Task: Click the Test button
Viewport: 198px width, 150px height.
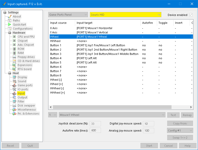Action: [x=173, y=115]
